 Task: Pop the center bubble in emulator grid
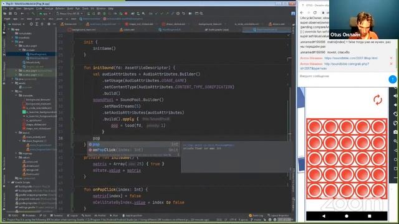(347, 159)
